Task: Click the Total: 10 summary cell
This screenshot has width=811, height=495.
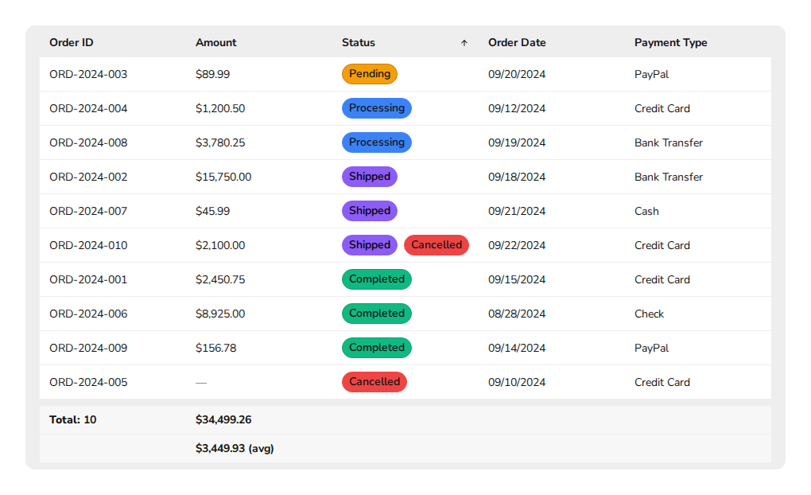Action: point(71,419)
